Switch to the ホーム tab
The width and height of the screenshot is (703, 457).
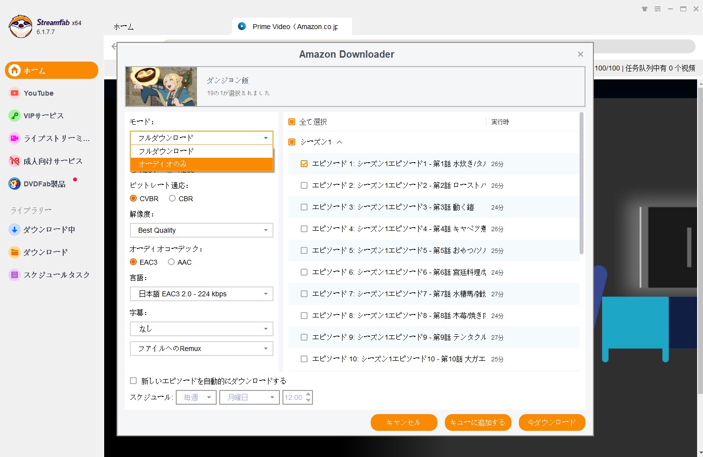[x=123, y=27]
